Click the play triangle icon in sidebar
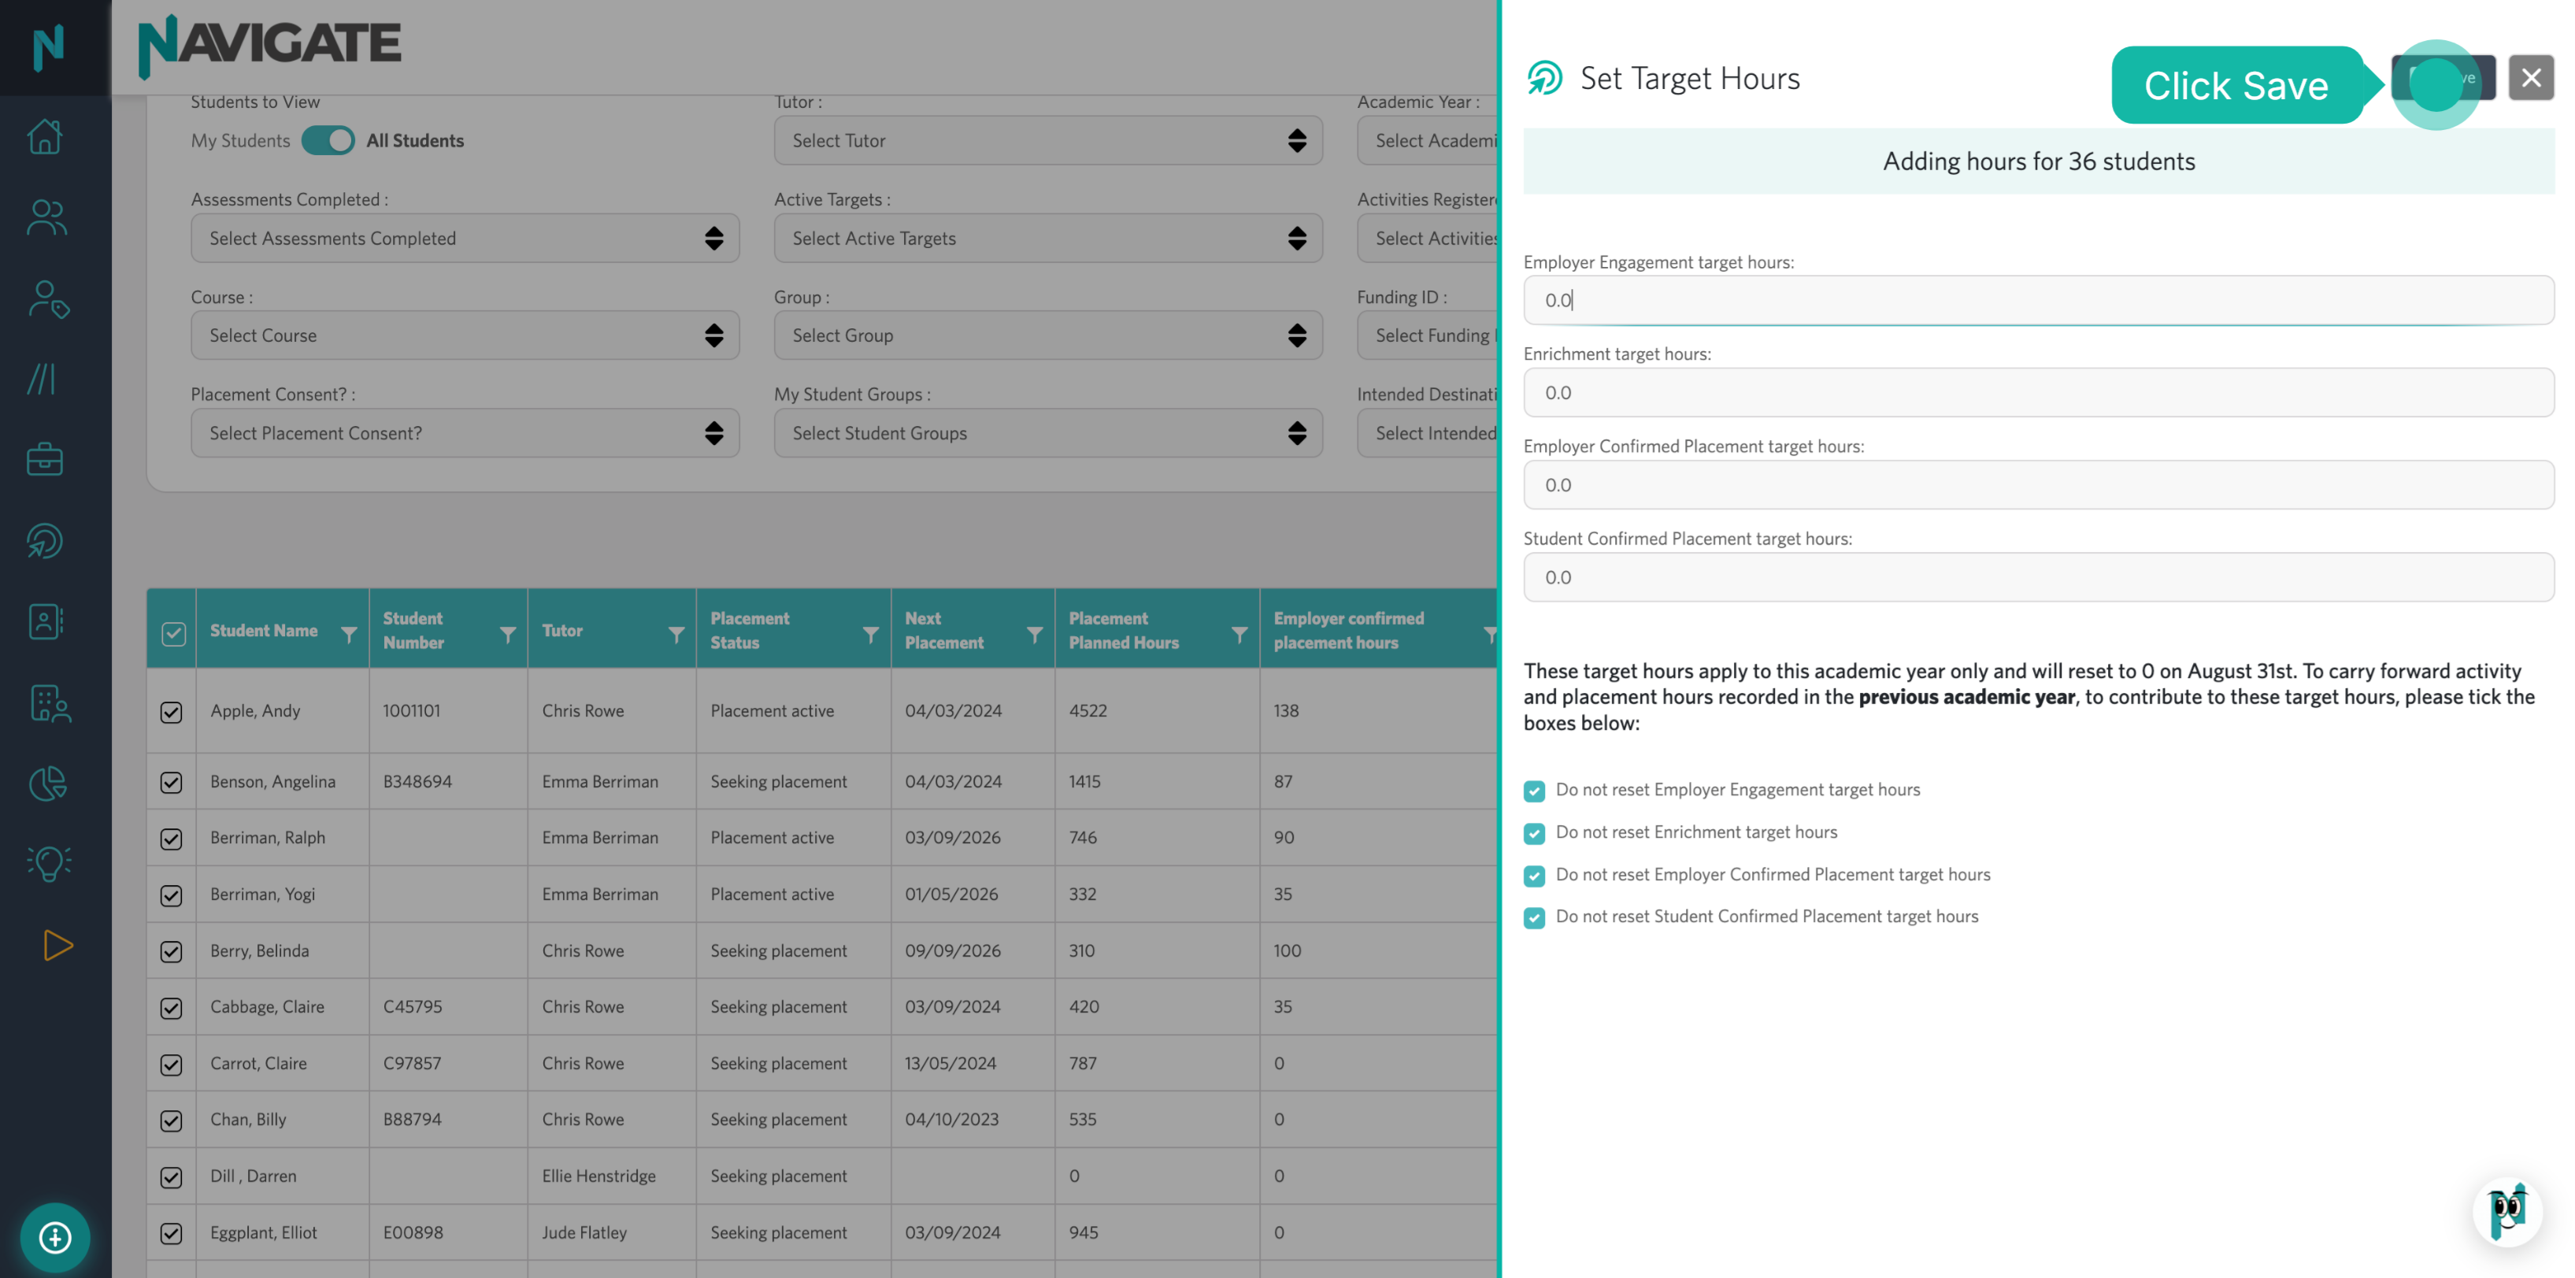 57,945
